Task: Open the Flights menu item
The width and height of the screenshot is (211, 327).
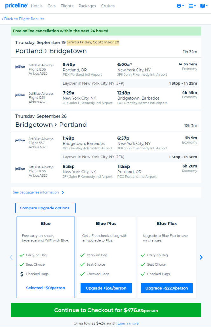Action: (x=67, y=6)
